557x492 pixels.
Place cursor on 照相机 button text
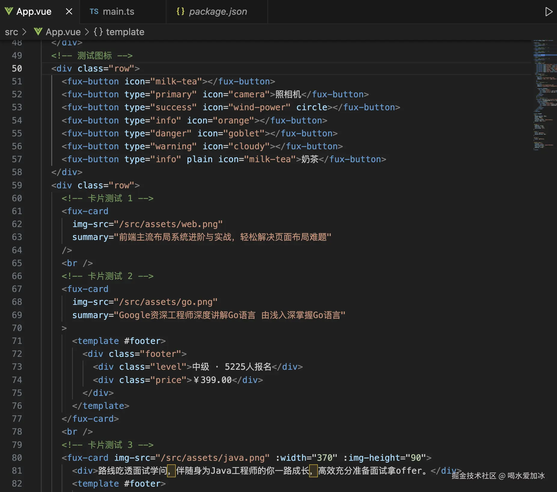[288, 94]
